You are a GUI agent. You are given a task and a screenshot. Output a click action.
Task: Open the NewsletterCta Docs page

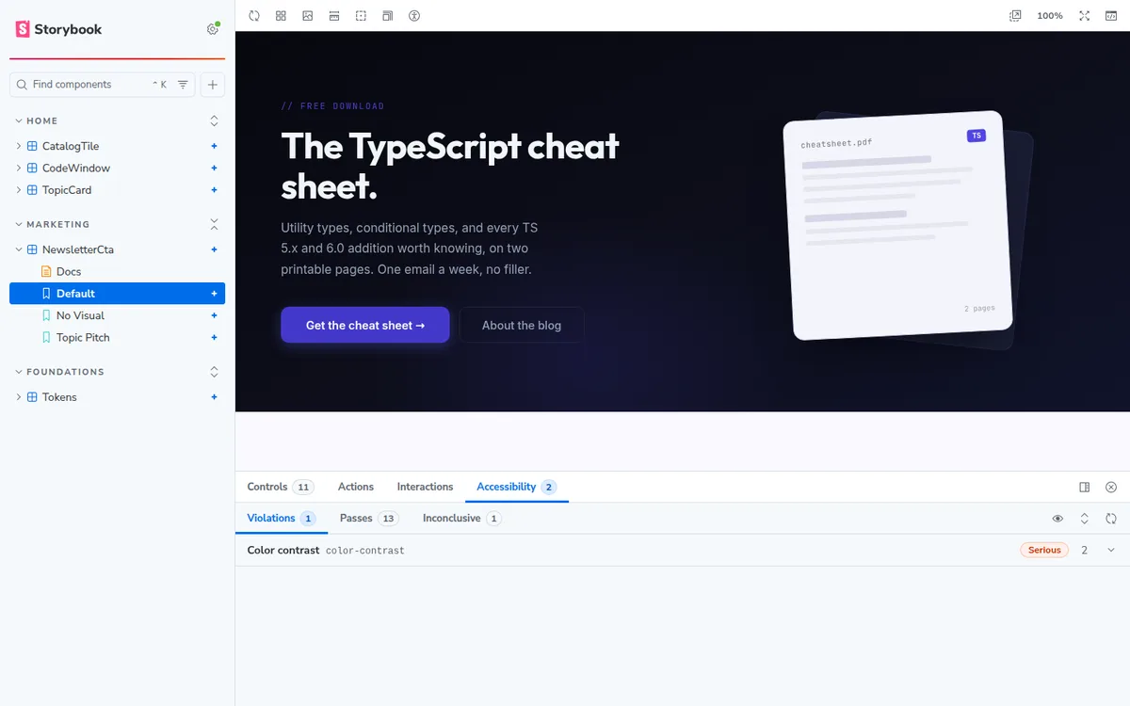tap(69, 271)
